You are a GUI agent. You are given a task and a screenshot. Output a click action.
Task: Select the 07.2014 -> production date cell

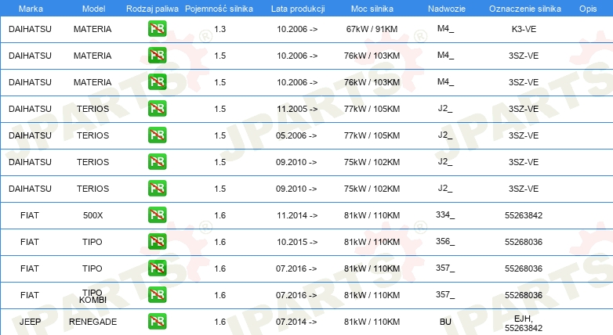296,322
